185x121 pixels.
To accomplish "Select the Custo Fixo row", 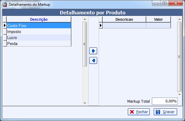I will [39, 26].
